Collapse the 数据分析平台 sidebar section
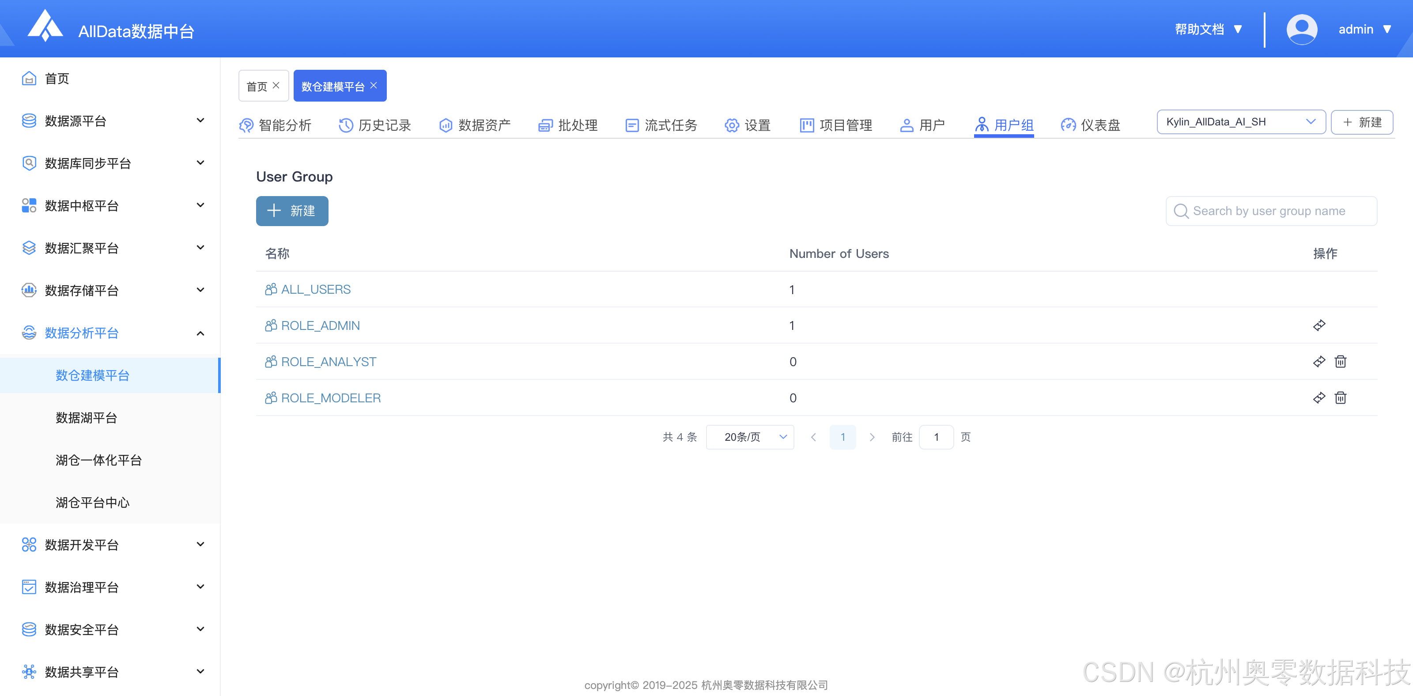The image size is (1413, 696). pos(82,333)
